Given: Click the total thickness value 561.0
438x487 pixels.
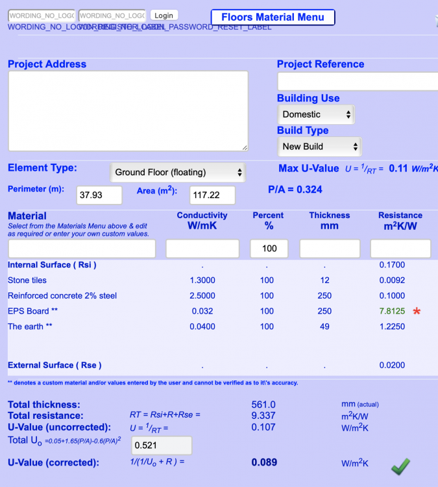Looking at the screenshot, I should [263, 405].
